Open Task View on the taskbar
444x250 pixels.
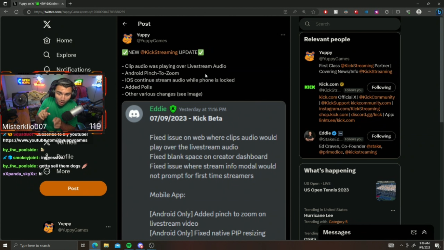(x=83, y=245)
